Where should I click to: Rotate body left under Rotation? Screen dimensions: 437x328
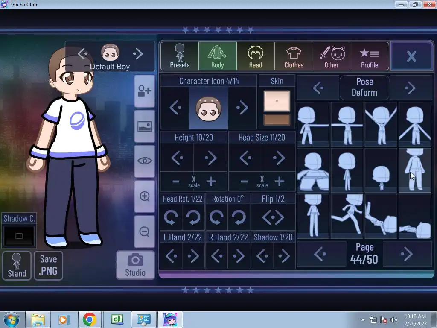(x=216, y=217)
